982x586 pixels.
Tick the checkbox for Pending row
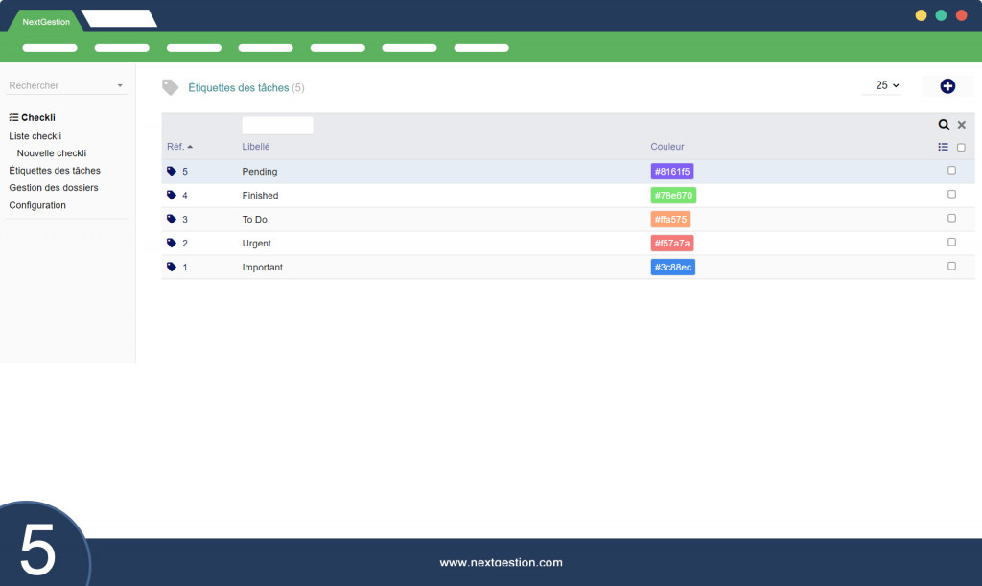point(951,171)
